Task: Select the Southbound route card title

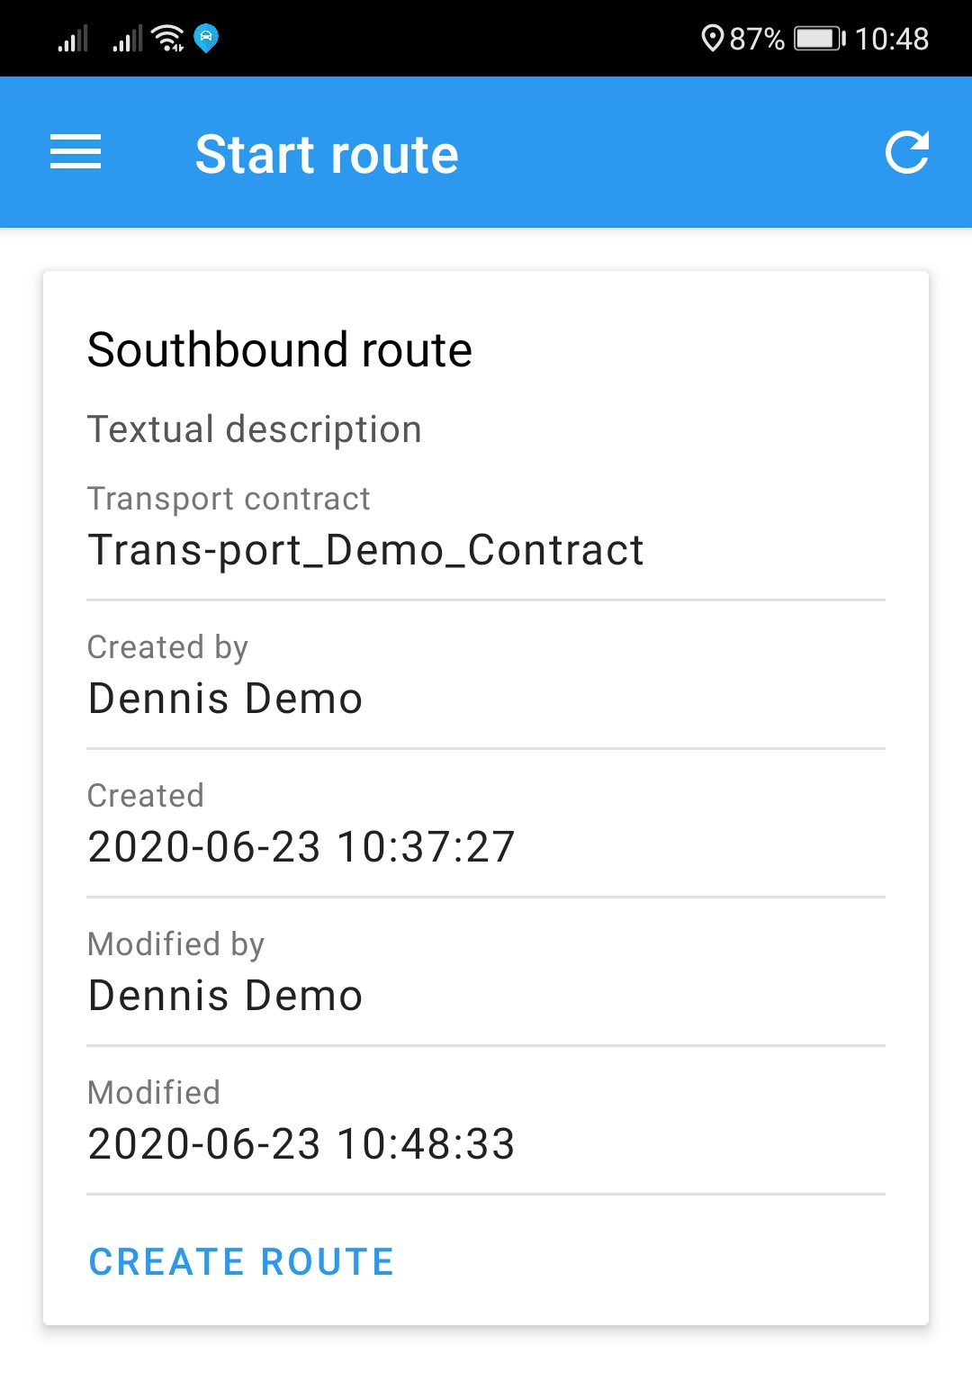Action: coord(279,349)
